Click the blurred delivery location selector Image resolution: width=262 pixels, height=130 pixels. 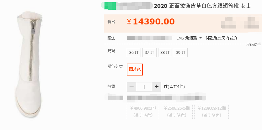(x=150, y=38)
